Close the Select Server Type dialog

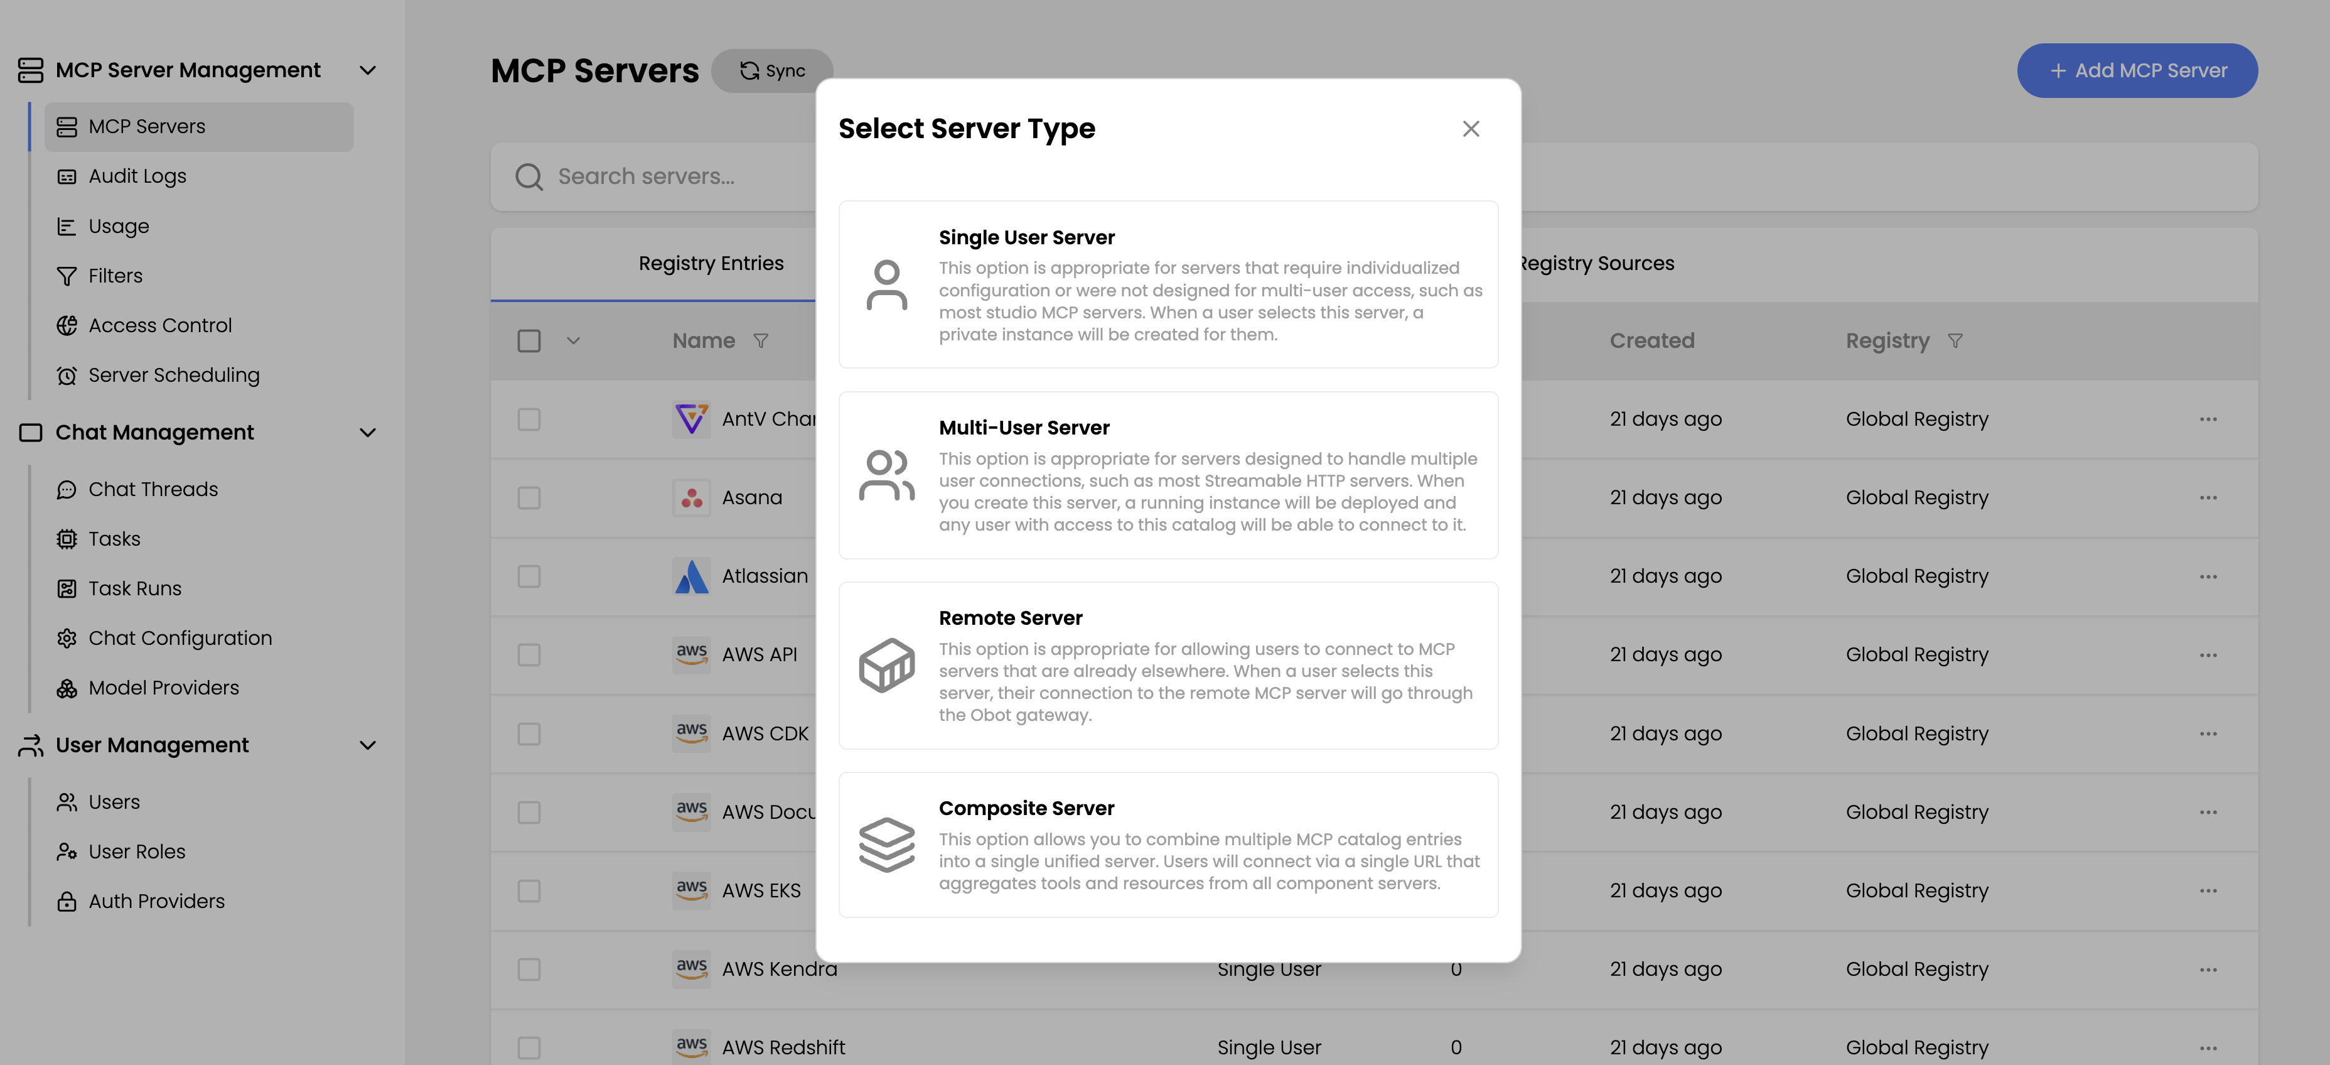[1471, 129]
